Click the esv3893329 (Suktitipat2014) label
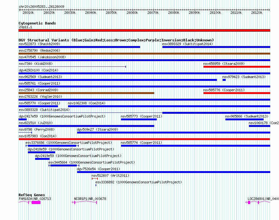Image resolution: width=279 pixels, height=220 pixels. 187,44
